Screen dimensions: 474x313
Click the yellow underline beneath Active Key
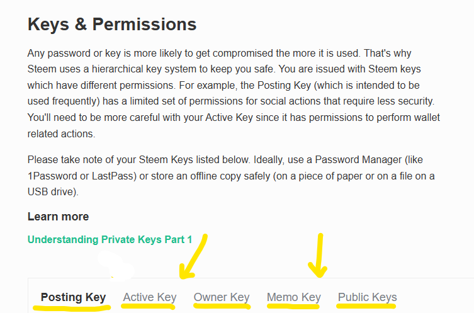[x=150, y=307]
